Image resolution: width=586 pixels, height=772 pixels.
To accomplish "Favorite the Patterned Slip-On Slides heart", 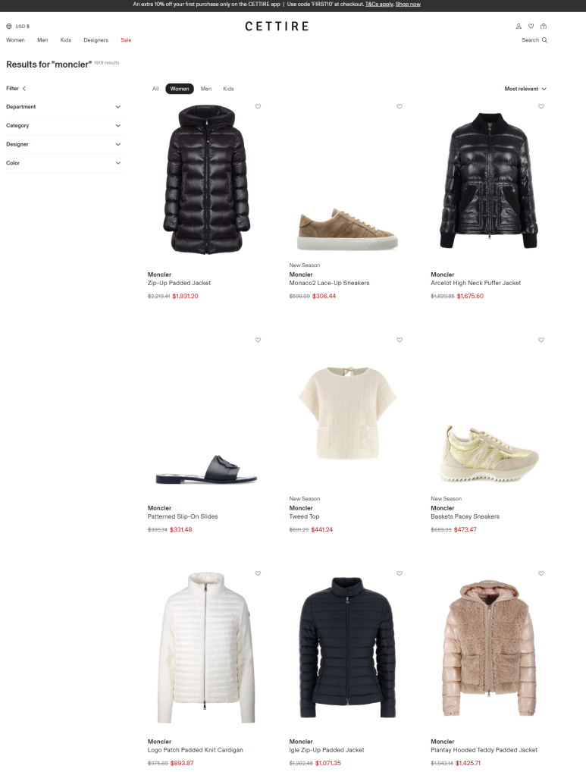I will pyautogui.click(x=258, y=340).
